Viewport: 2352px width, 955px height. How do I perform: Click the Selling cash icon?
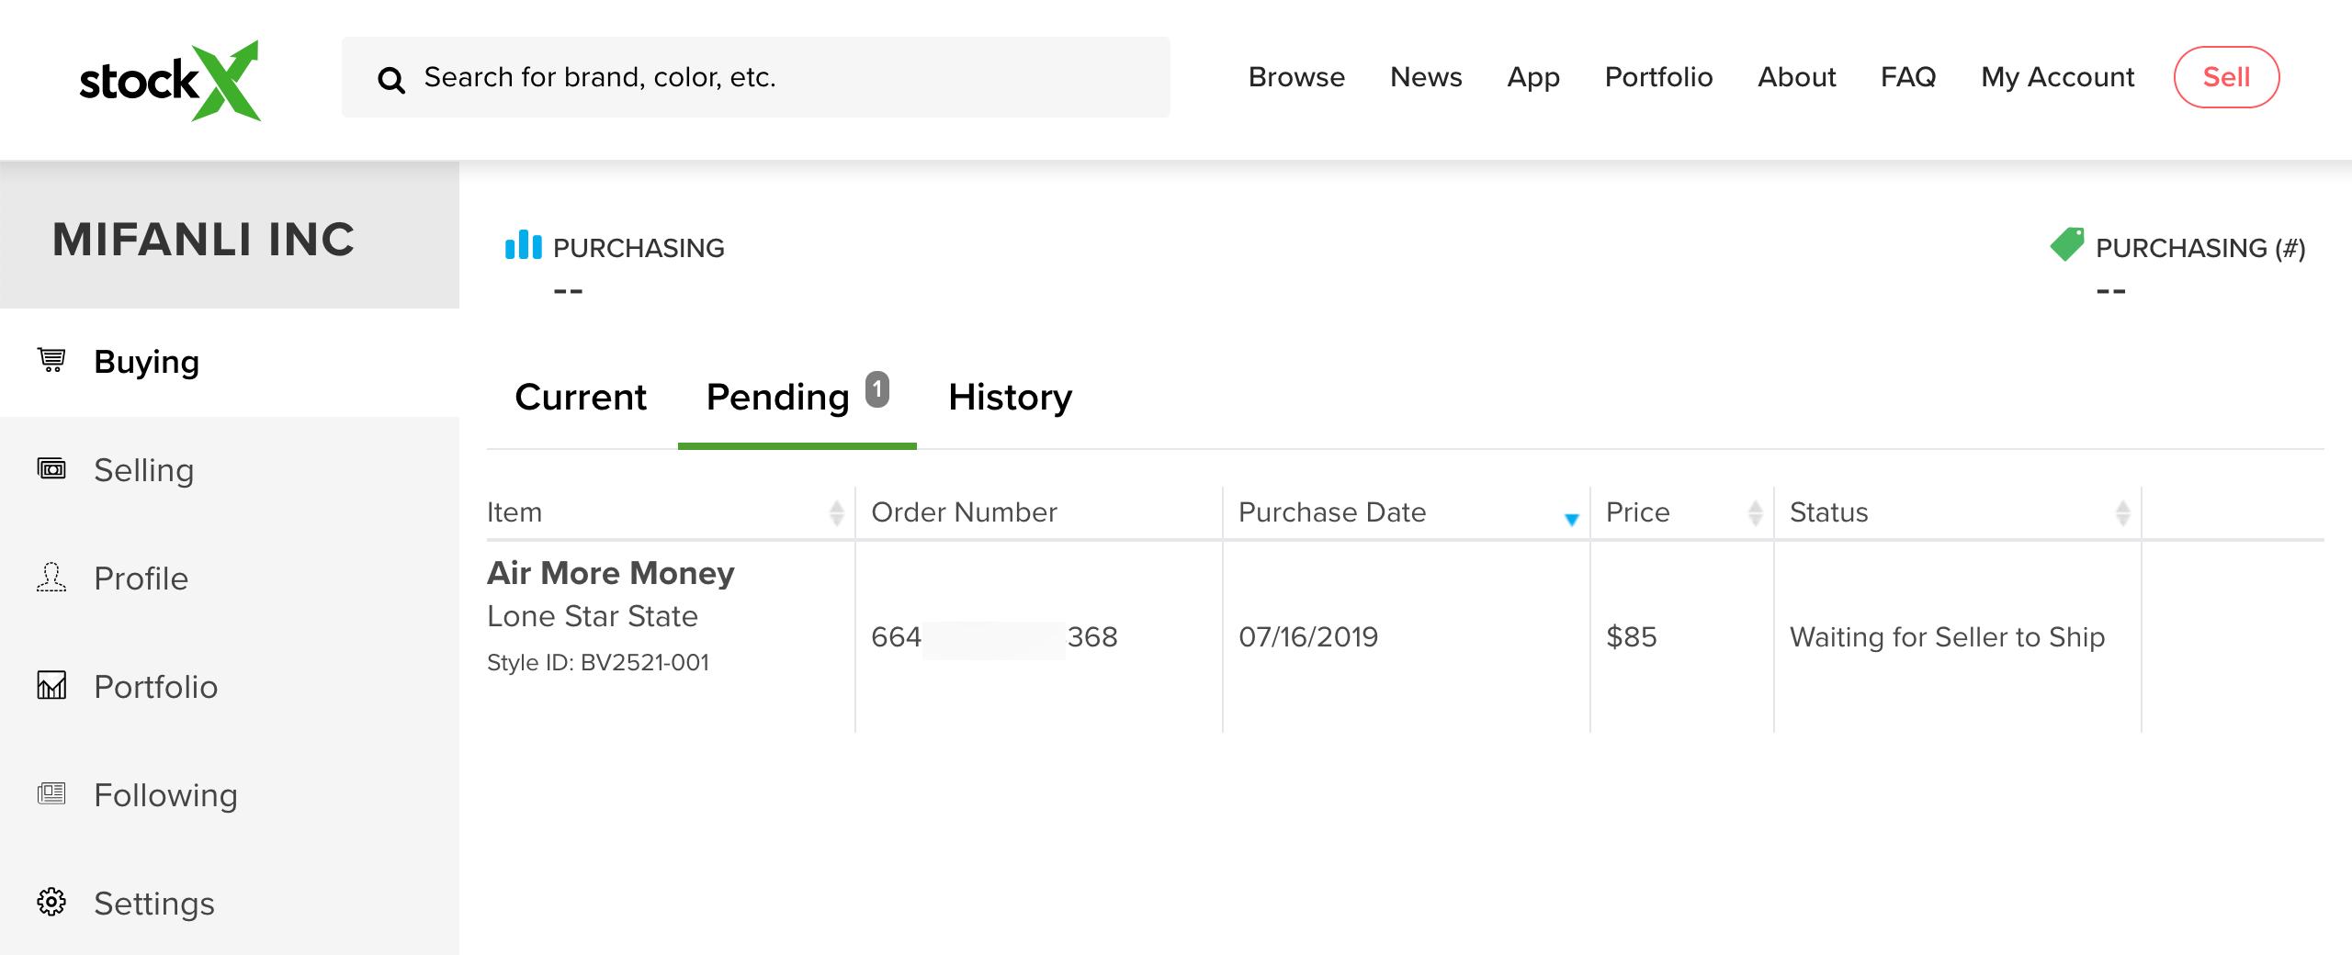(x=51, y=468)
